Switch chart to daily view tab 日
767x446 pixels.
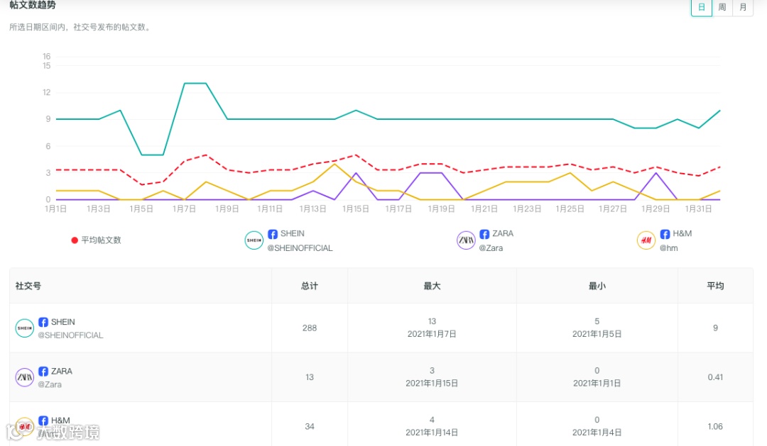[702, 7]
